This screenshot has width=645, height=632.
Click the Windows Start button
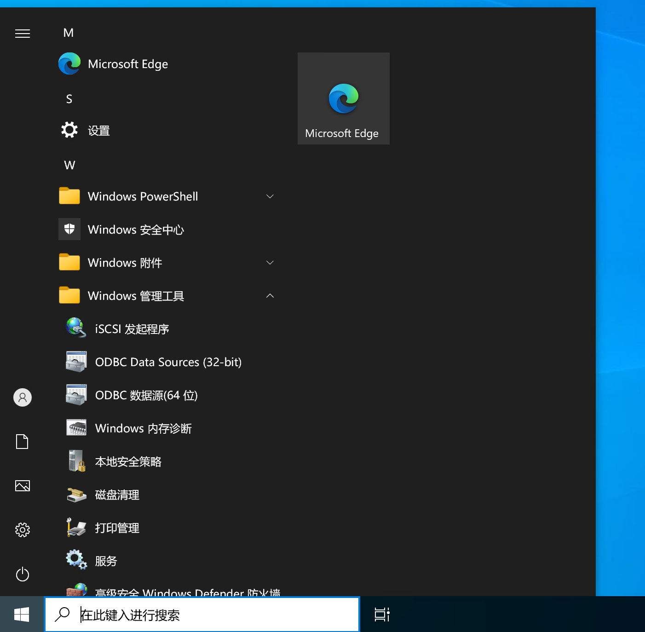click(x=22, y=614)
